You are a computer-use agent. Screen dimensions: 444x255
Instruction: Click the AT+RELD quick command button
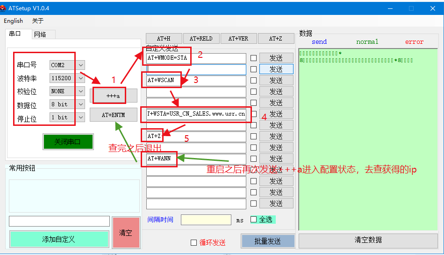pos(201,39)
